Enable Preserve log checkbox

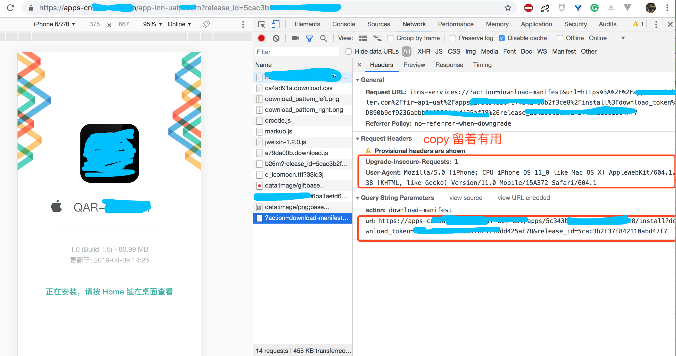pos(452,38)
